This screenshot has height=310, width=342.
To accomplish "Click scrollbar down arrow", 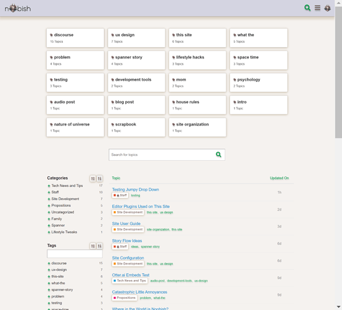I will (x=338, y=307).
